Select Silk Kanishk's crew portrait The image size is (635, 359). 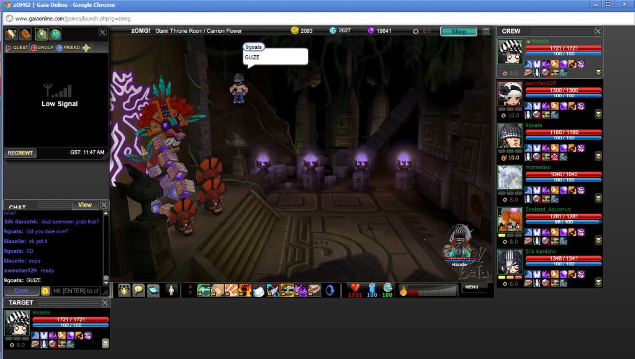tap(510, 262)
